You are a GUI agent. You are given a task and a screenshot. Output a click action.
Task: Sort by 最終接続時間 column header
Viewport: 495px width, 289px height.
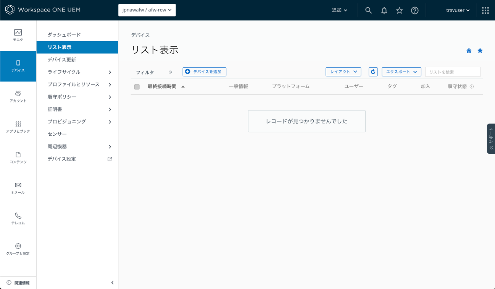(x=162, y=86)
